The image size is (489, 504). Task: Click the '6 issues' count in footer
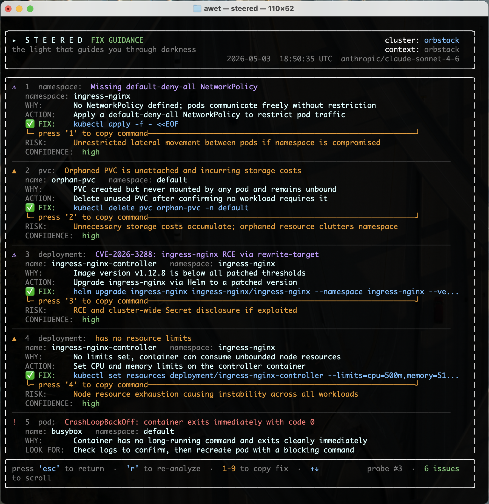[442, 469]
